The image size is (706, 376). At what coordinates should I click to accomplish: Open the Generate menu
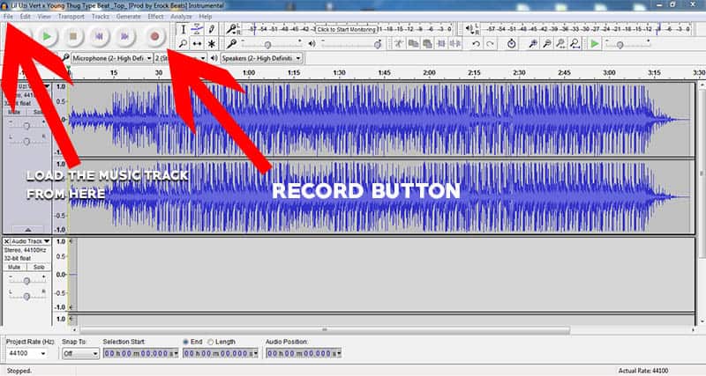click(x=129, y=17)
